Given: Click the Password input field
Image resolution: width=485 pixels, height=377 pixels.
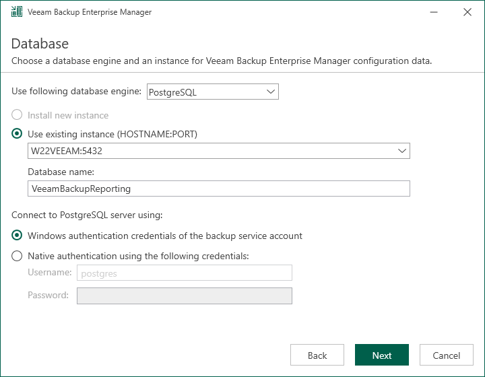Looking at the screenshot, I should (185, 296).
